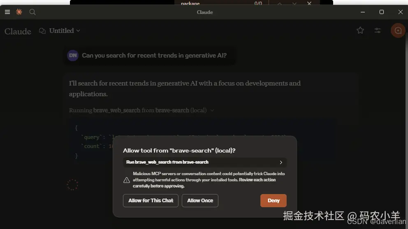Click the chat bubbles icon beside Untitled
Viewport: 408px width, 229px height.
pyautogui.click(x=42, y=31)
